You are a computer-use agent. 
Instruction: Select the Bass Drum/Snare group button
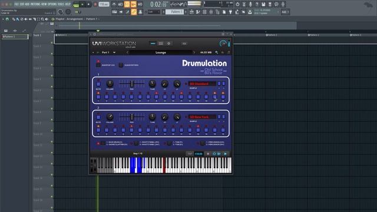coord(102,143)
